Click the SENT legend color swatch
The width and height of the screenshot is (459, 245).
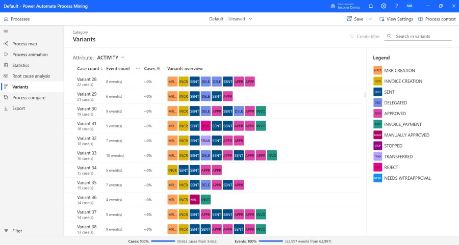coord(377,92)
